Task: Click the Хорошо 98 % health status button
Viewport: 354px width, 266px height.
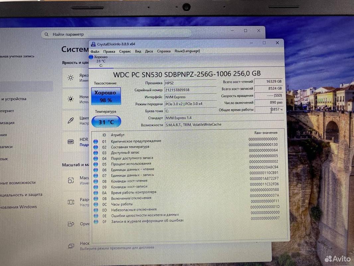Action: pyautogui.click(x=106, y=96)
